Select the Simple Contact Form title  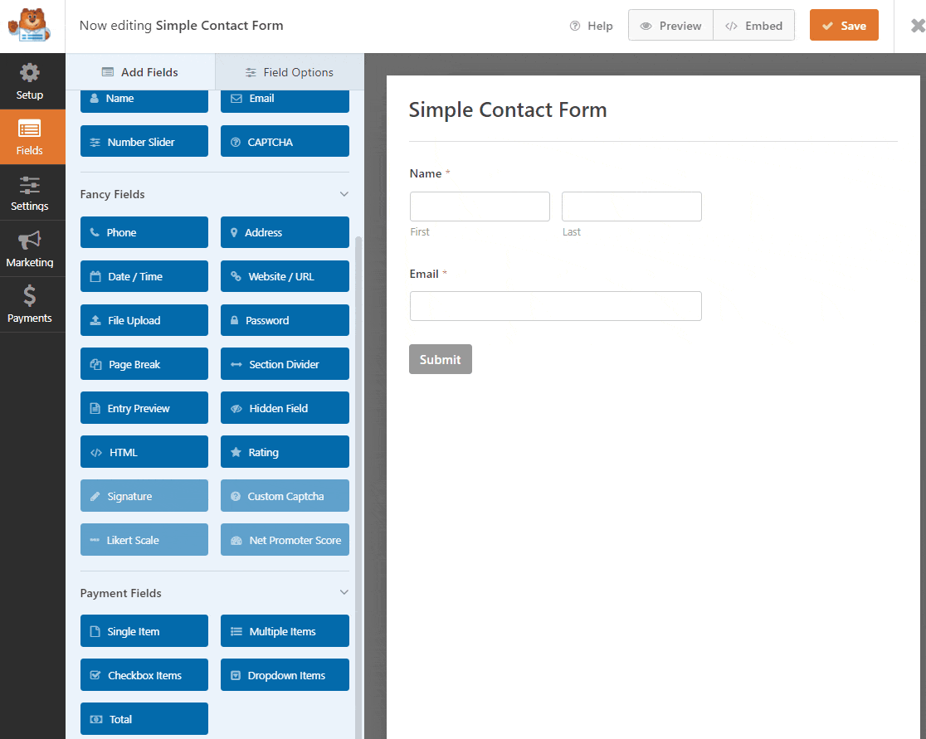click(507, 109)
